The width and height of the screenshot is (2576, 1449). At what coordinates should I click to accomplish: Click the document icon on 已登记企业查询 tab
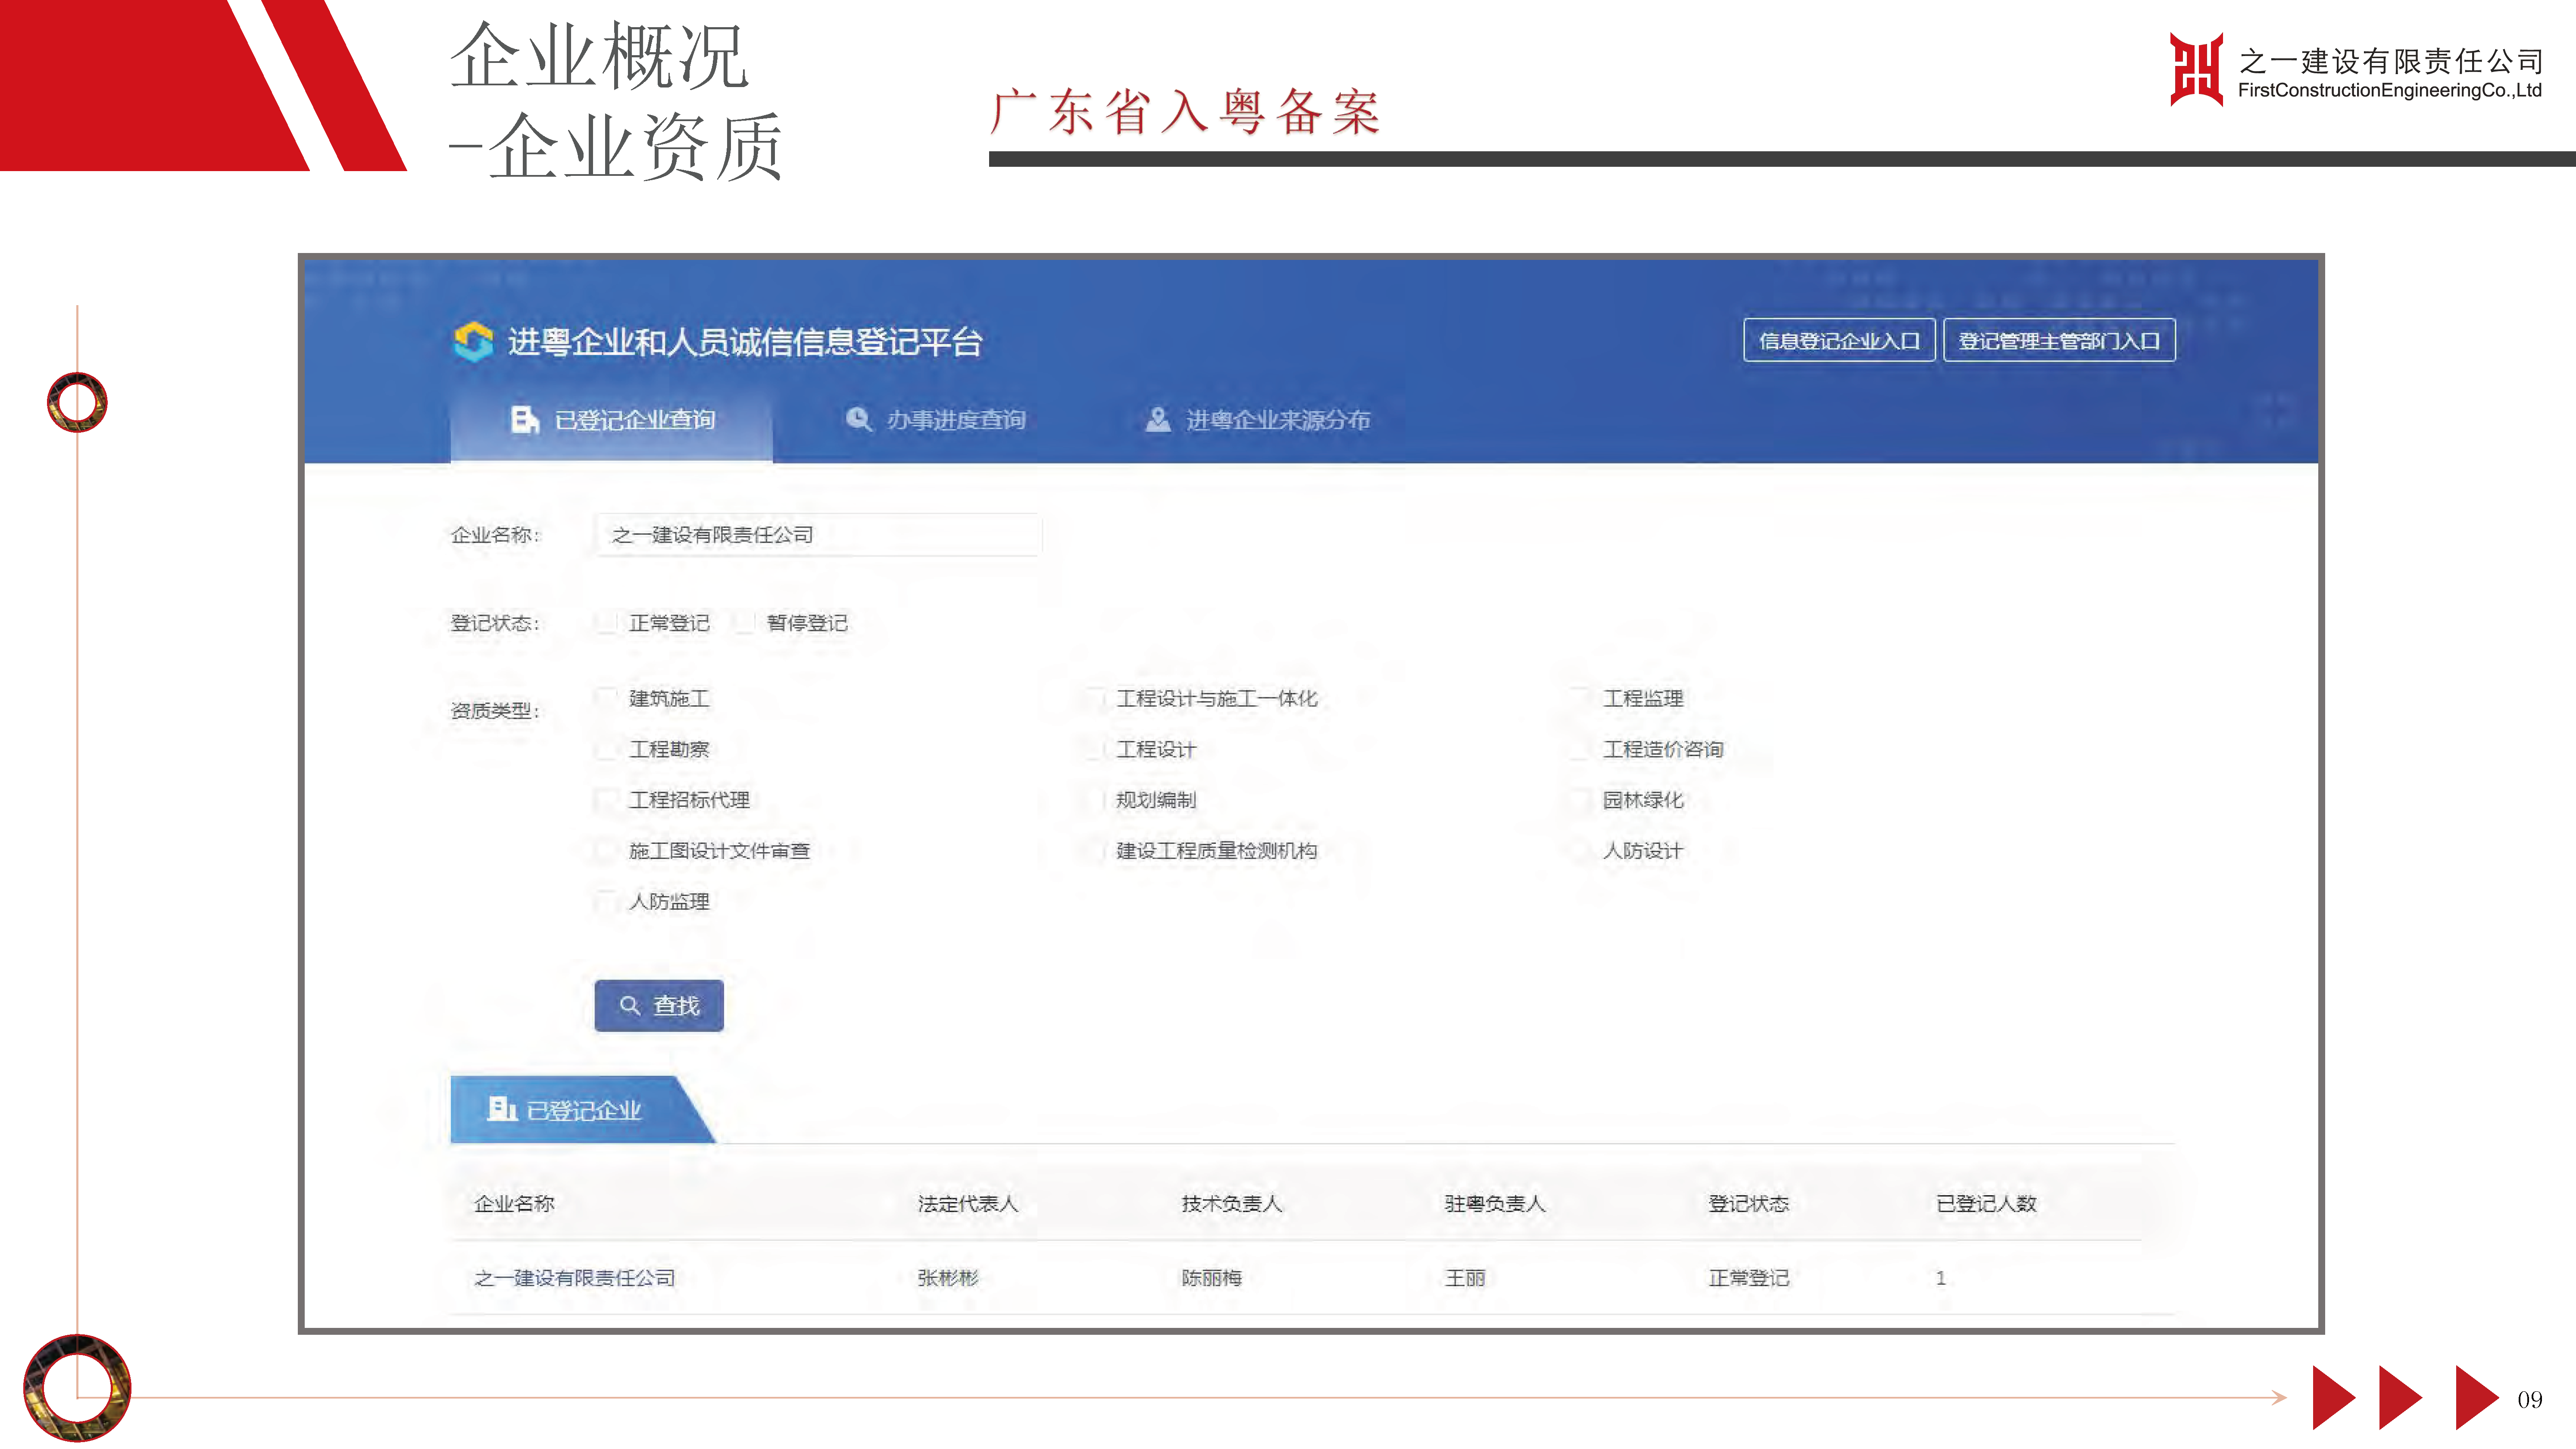[525, 420]
